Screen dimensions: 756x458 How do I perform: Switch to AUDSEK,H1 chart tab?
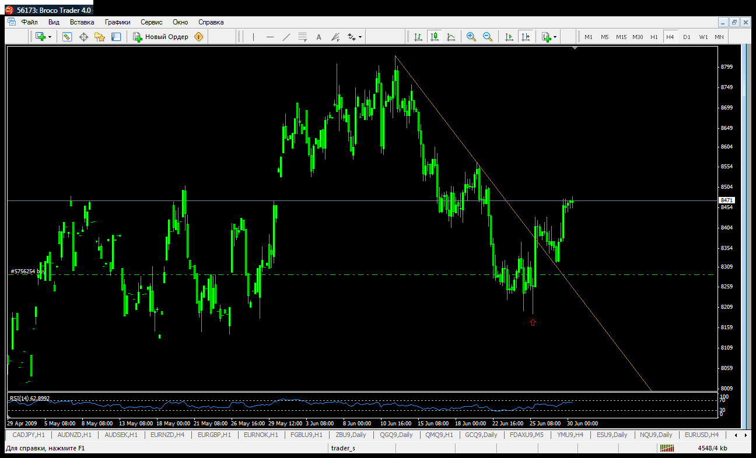pyautogui.click(x=121, y=435)
